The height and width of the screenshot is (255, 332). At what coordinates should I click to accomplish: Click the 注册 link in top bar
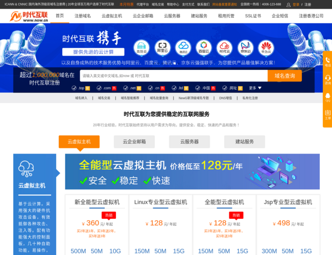307,5
